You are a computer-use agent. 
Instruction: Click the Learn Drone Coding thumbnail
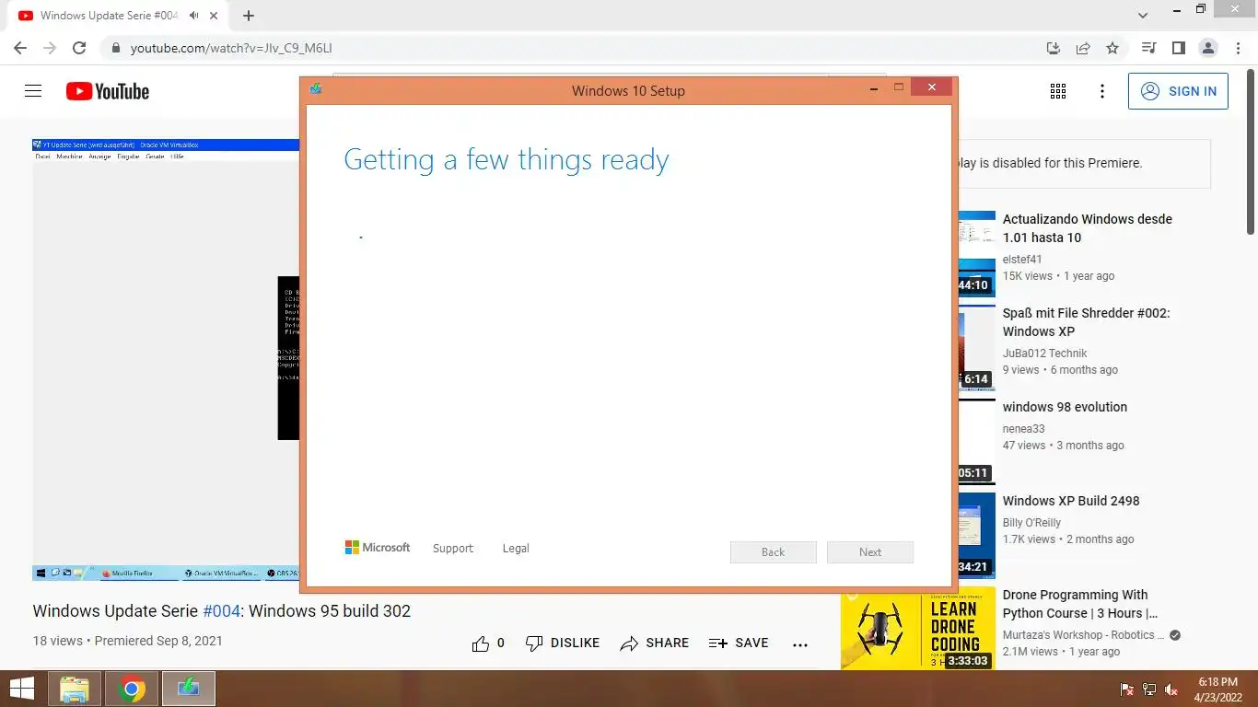(918, 628)
